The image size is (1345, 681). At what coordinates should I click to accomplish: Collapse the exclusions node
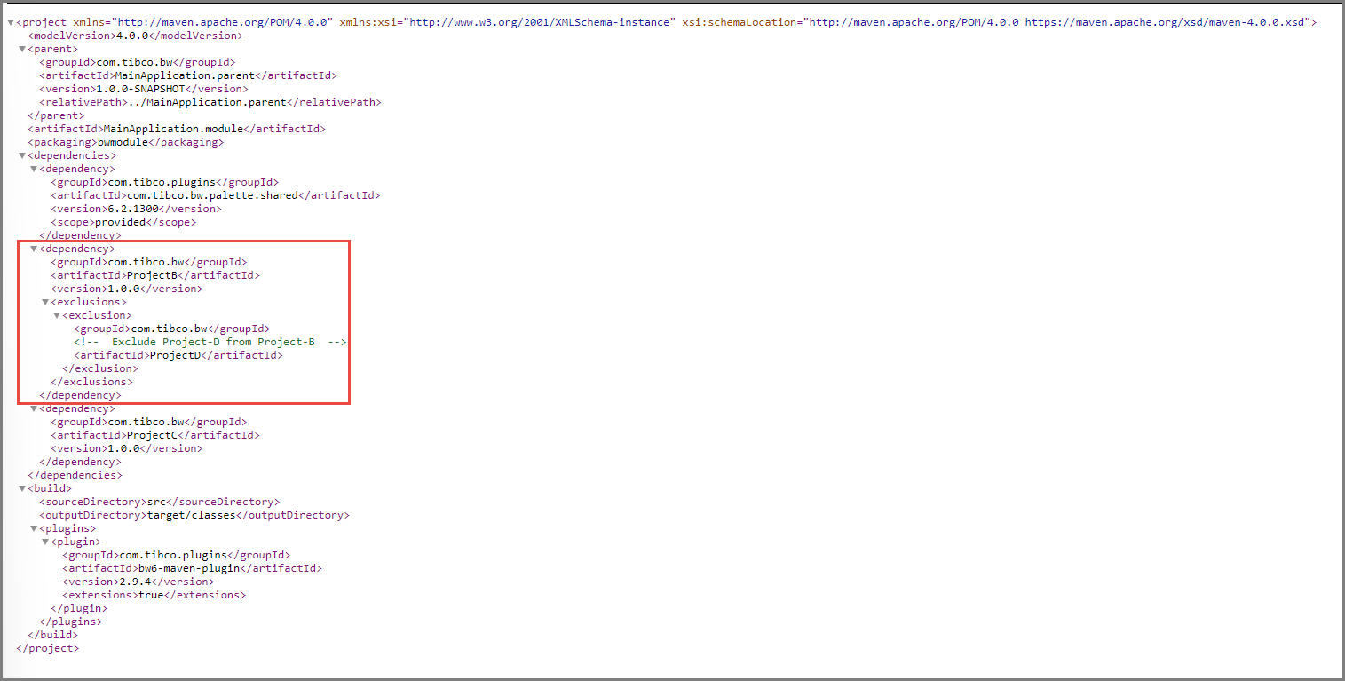point(45,302)
